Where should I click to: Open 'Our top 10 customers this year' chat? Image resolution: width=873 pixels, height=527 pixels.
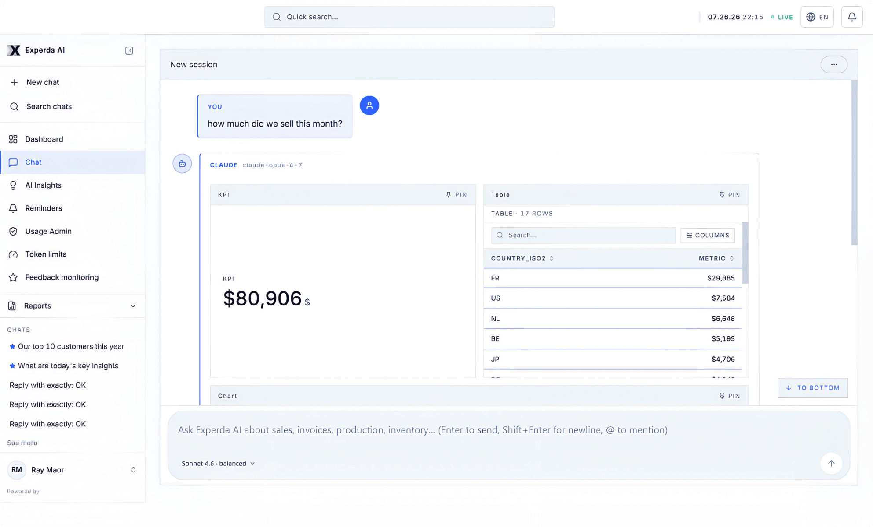(x=71, y=346)
